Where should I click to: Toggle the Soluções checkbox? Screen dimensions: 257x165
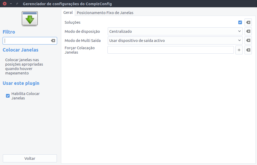coord(240,22)
